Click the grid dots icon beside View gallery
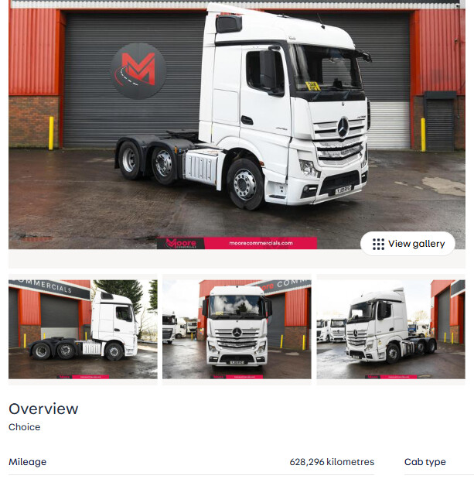 coord(378,244)
